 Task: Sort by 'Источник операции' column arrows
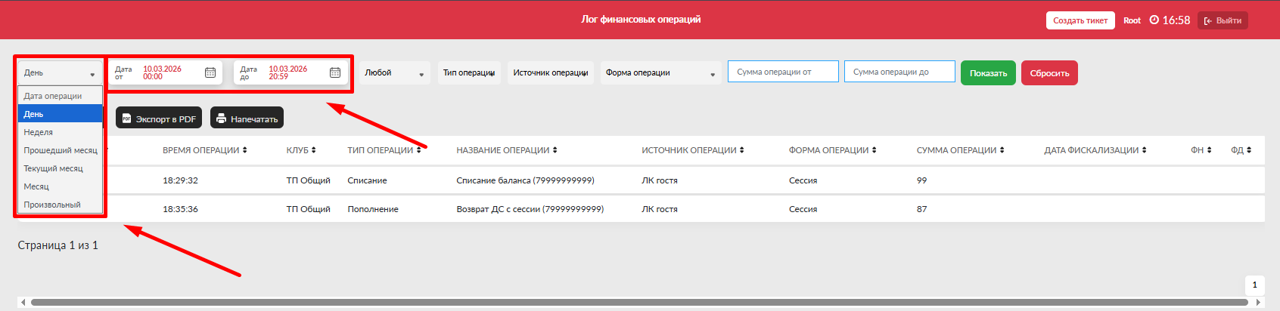click(x=742, y=150)
